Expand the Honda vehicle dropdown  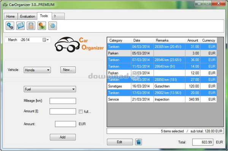pos(37,70)
